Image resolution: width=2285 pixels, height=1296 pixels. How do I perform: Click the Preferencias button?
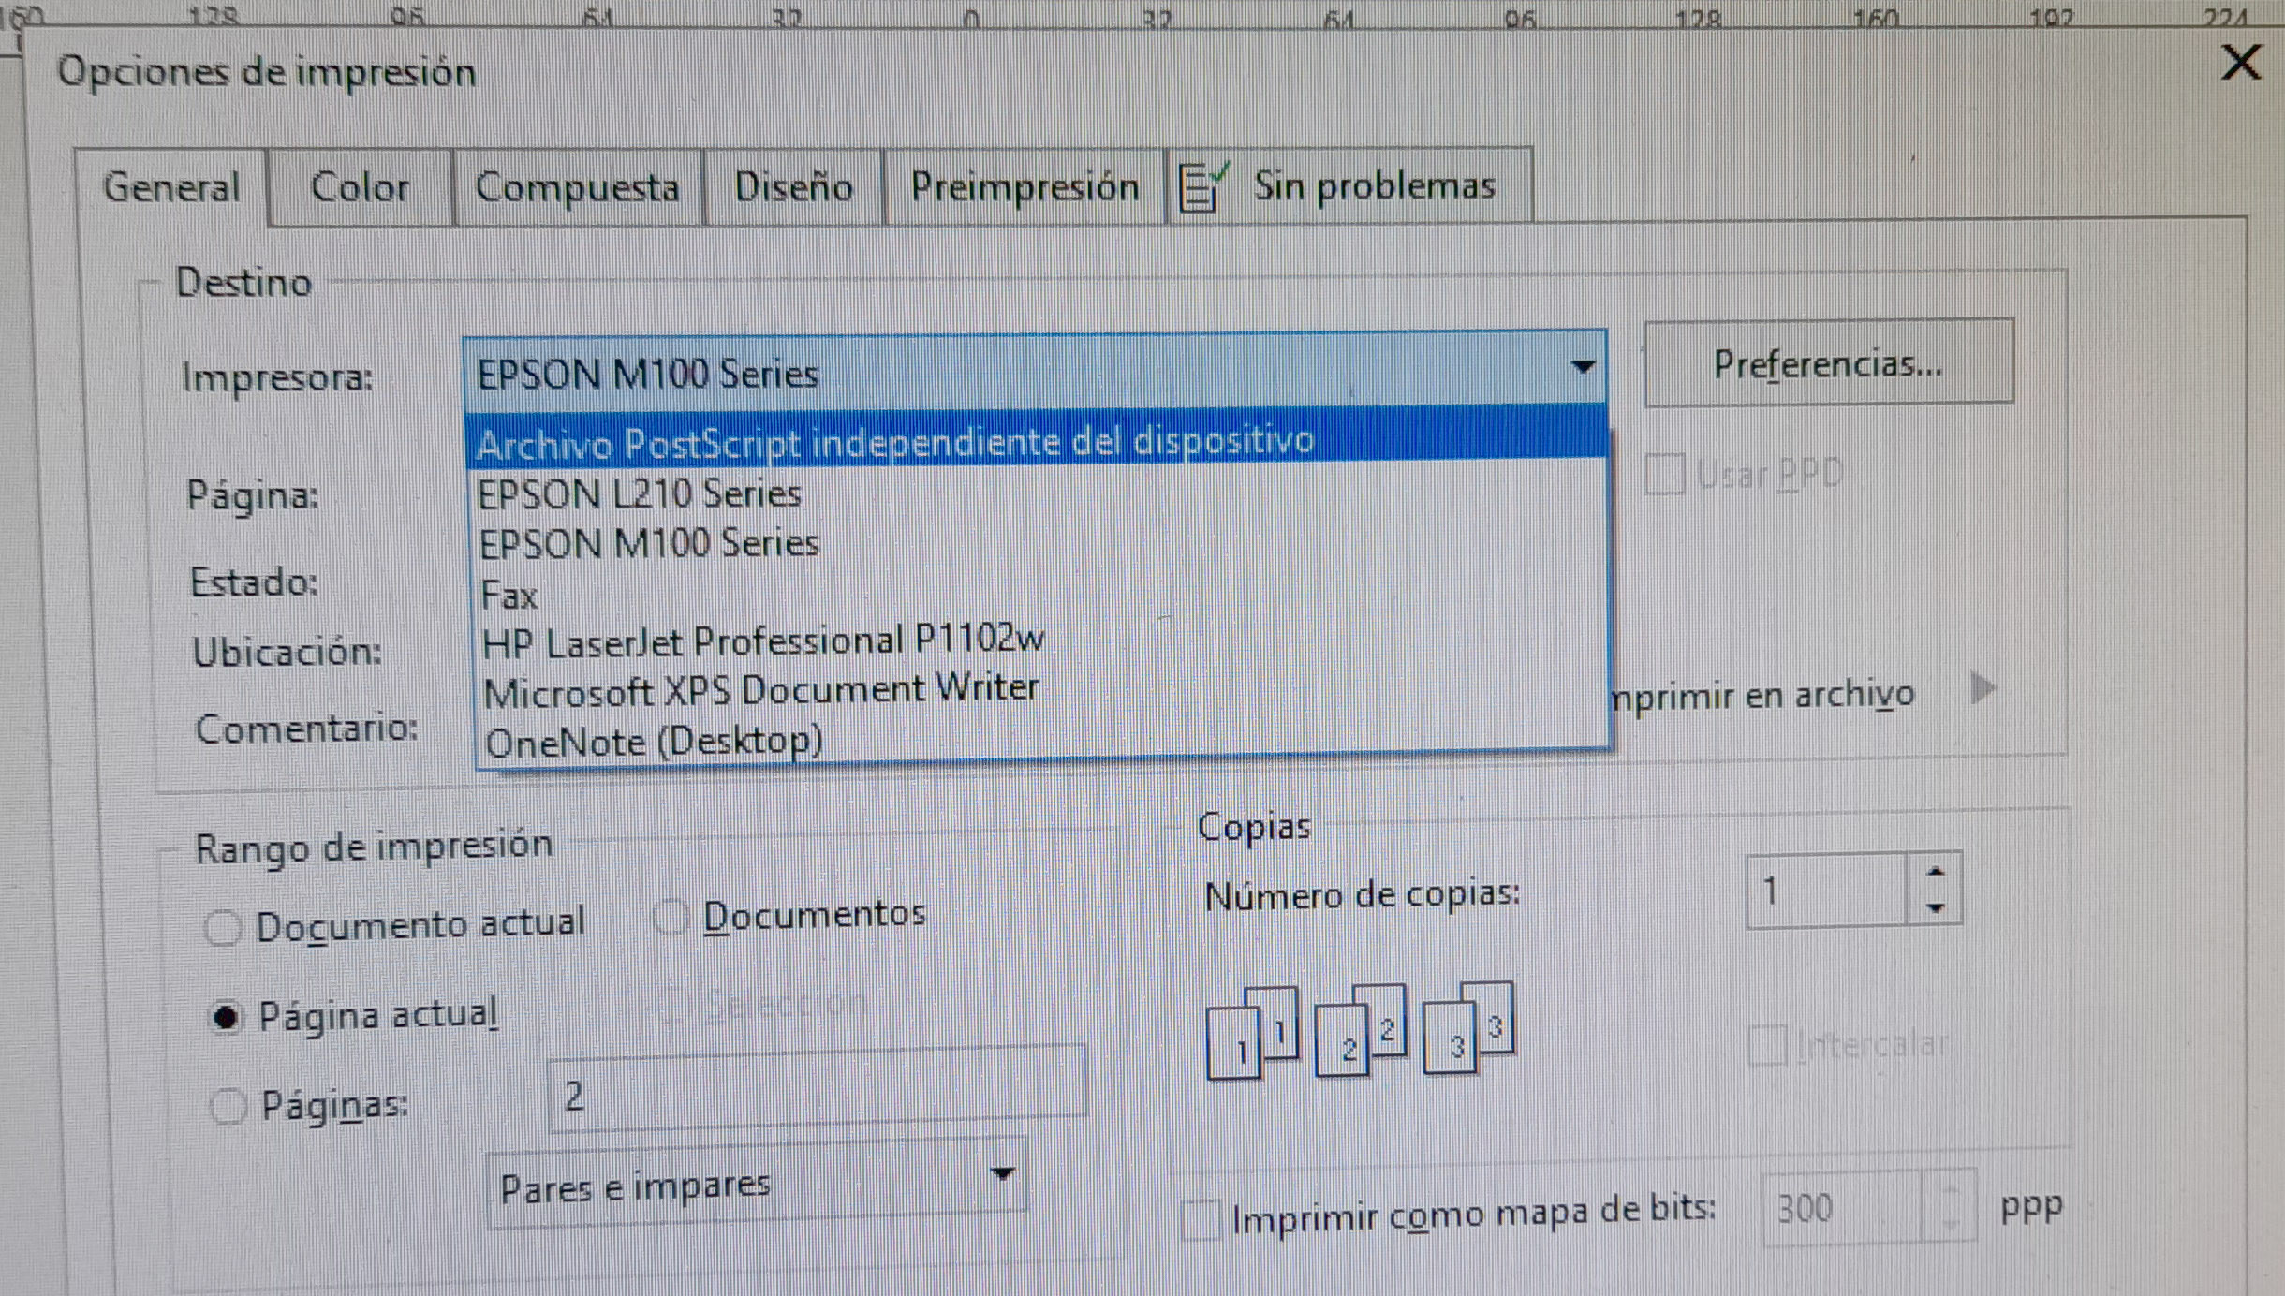click(x=1828, y=363)
